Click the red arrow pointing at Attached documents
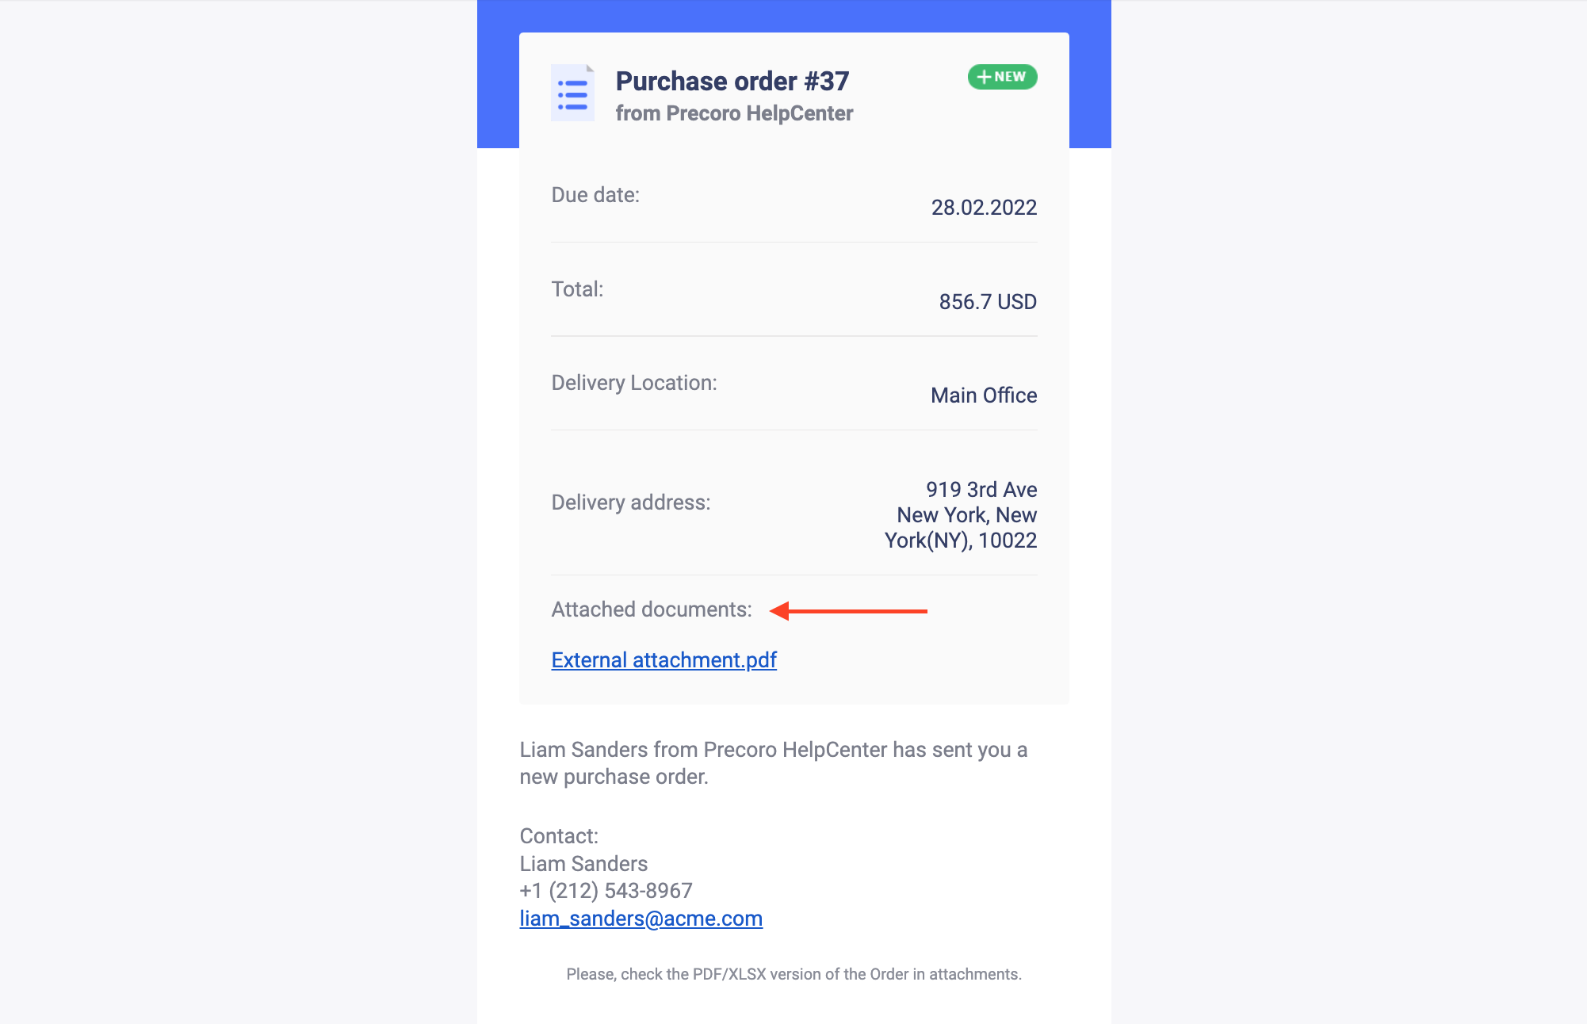This screenshot has width=1587, height=1024. click(x=848, y=611)
